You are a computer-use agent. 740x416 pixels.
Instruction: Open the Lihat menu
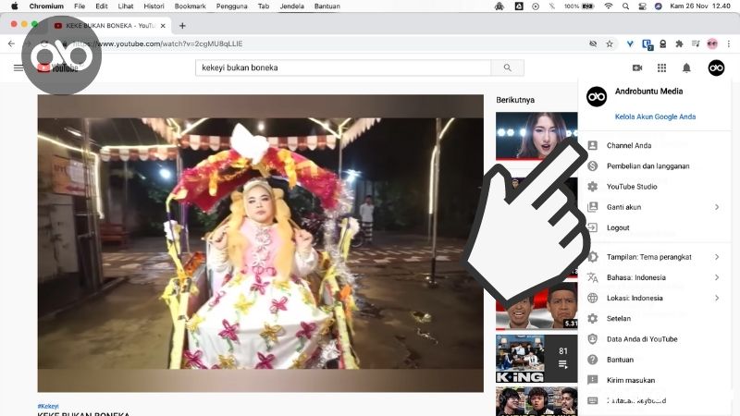pyautogui.click(x=126, y=6)
